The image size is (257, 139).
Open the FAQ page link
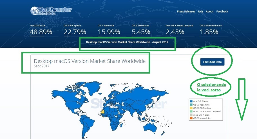click(x=200, y=12)
